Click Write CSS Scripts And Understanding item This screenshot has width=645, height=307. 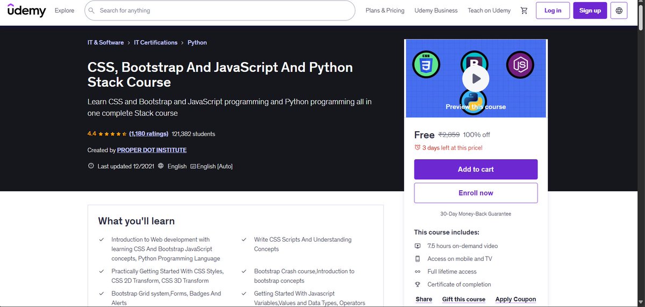click(303, 244)
